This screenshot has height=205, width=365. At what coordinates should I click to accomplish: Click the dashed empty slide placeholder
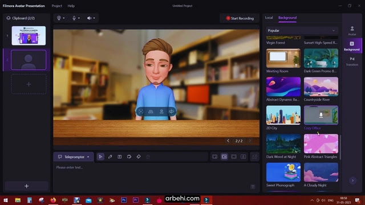tap(29, 84)
